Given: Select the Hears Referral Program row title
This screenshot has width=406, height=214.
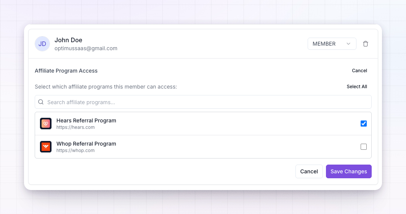Looking at the screenshot, I should click(86, 120).
